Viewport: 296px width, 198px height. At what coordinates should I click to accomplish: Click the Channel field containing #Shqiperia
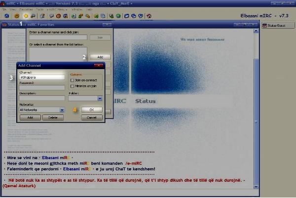click(x=42, y=77)
